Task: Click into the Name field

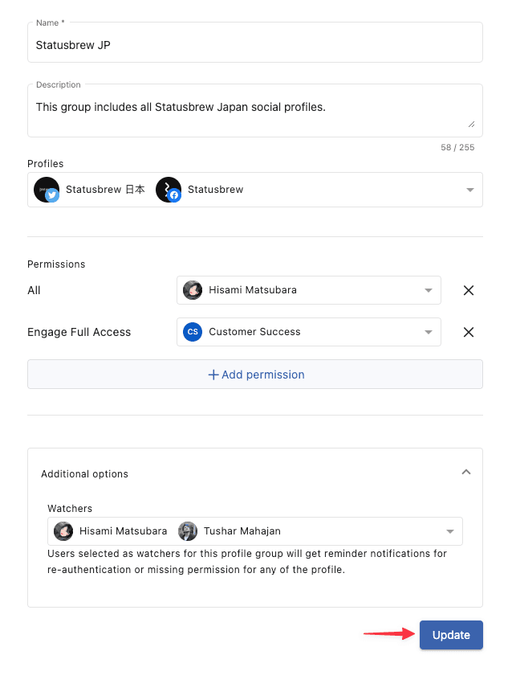Action: [255, 43]
